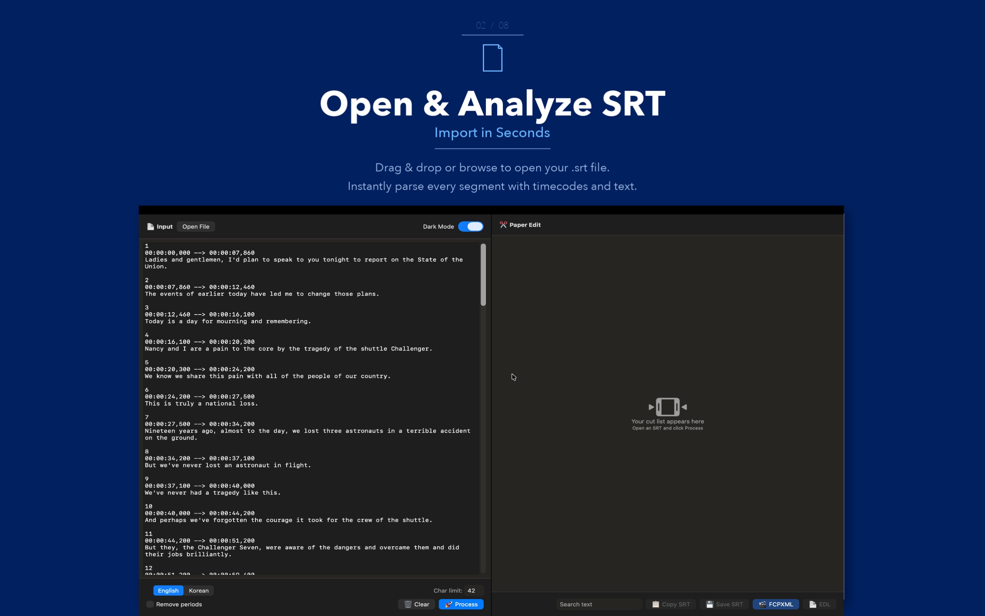Select the English language tab
Image resolution: width=985 pixels, height=616 pixels.
point(168,590)
